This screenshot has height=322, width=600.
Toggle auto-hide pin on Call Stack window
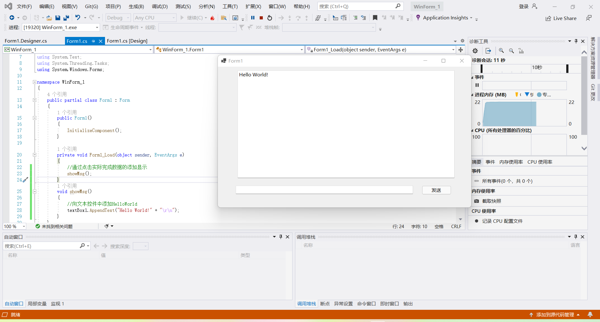coord(576,237)
